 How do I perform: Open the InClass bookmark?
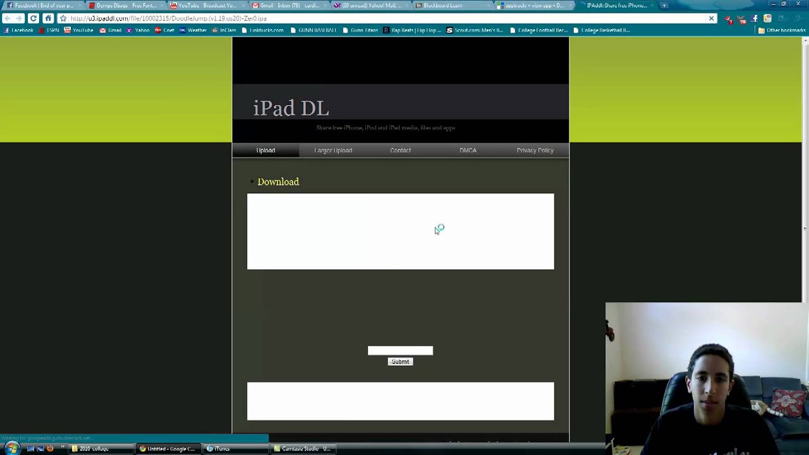(224, 30)
